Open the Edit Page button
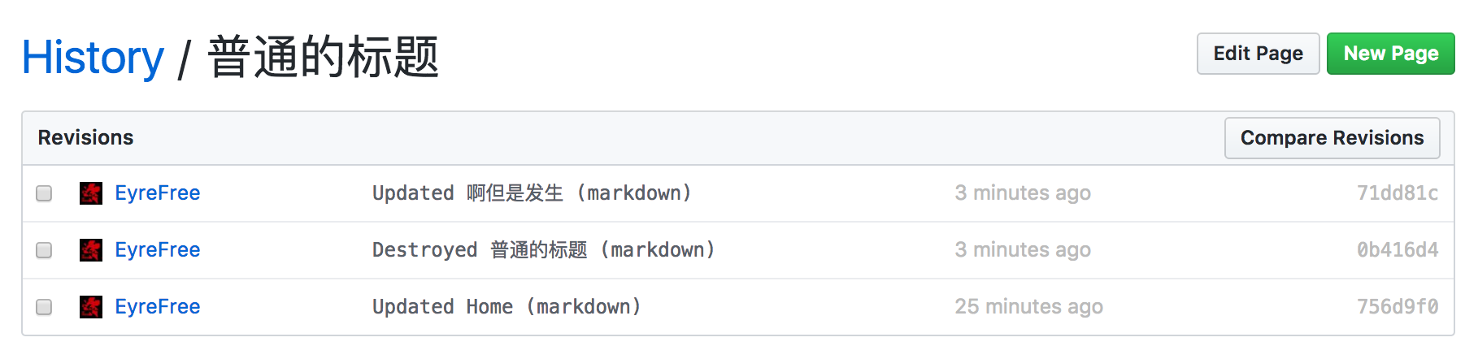 tap(1258, 54)
